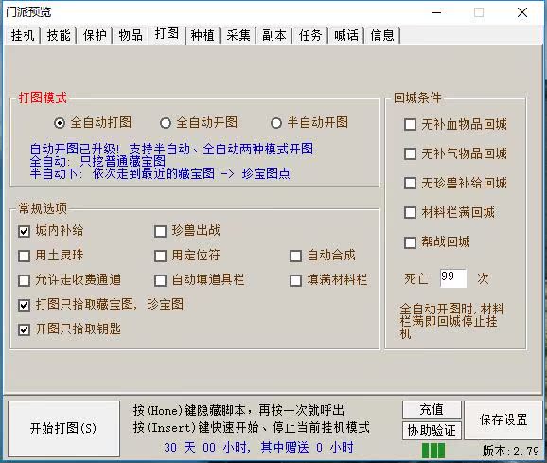
Task: Choose 全自动开图 mode radio button
Action: click(166, 123)
